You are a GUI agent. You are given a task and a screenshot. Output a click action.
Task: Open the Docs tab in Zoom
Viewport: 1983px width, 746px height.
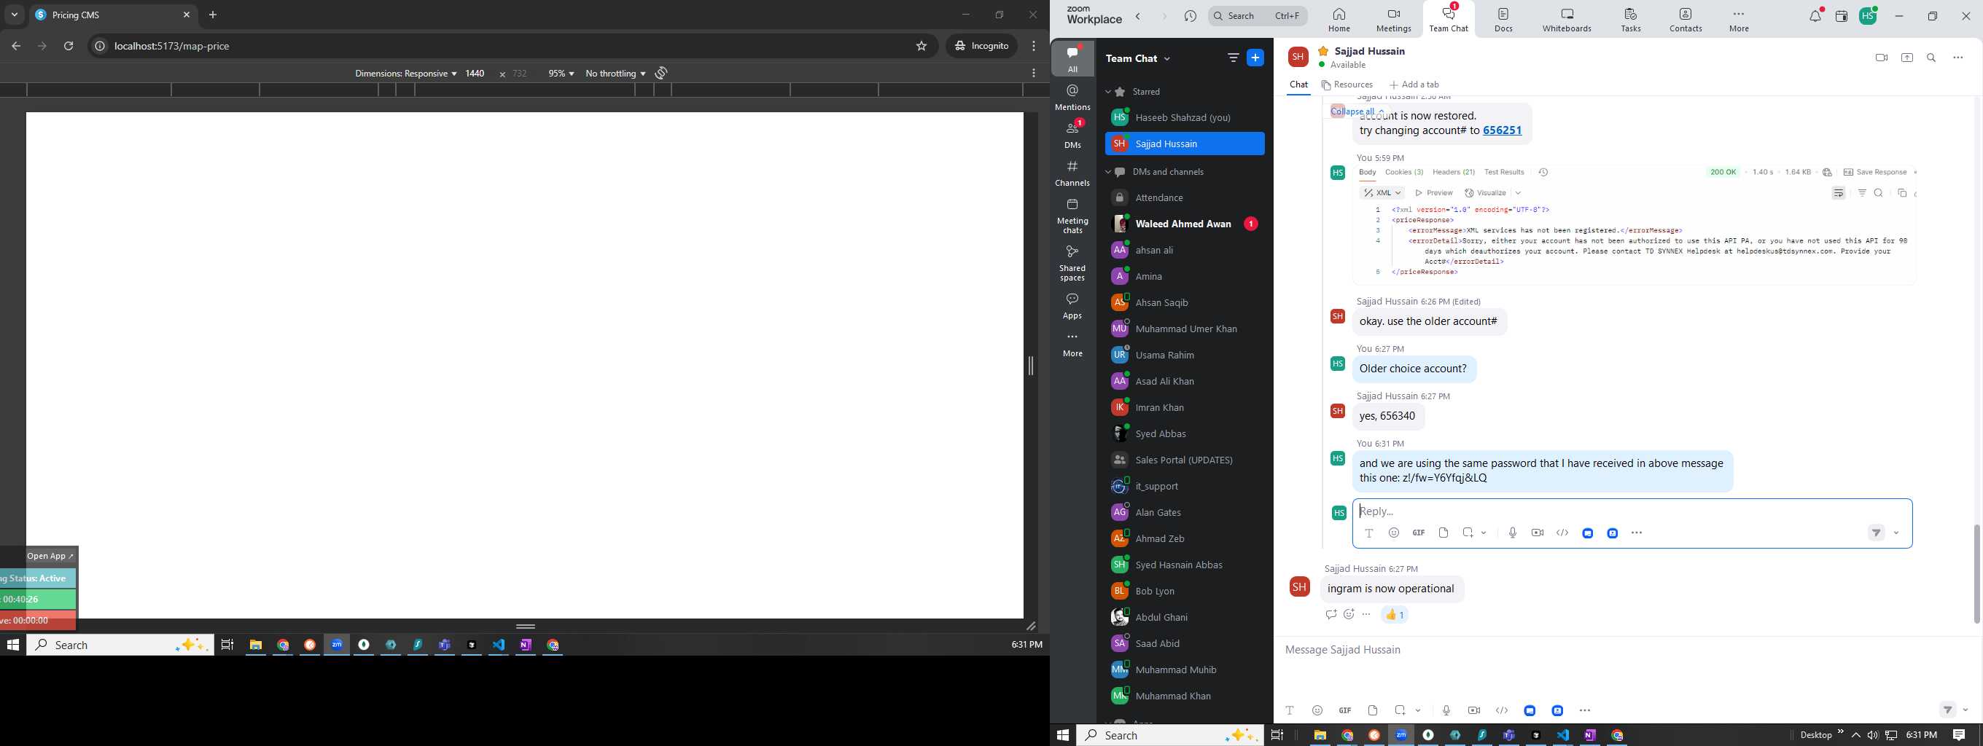(x=1503, y=19)
